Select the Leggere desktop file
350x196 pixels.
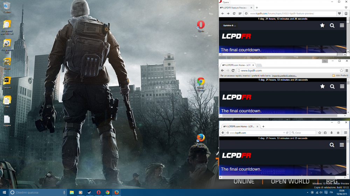coord(7,121)
